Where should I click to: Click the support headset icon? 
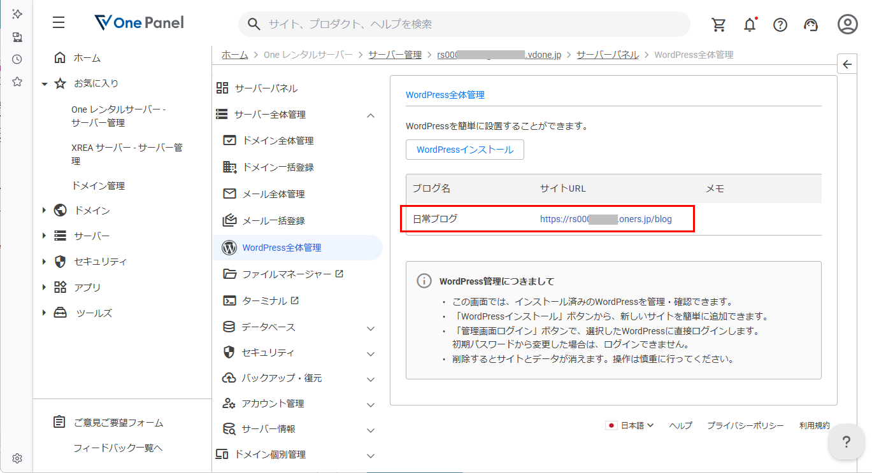coord(811,24)
